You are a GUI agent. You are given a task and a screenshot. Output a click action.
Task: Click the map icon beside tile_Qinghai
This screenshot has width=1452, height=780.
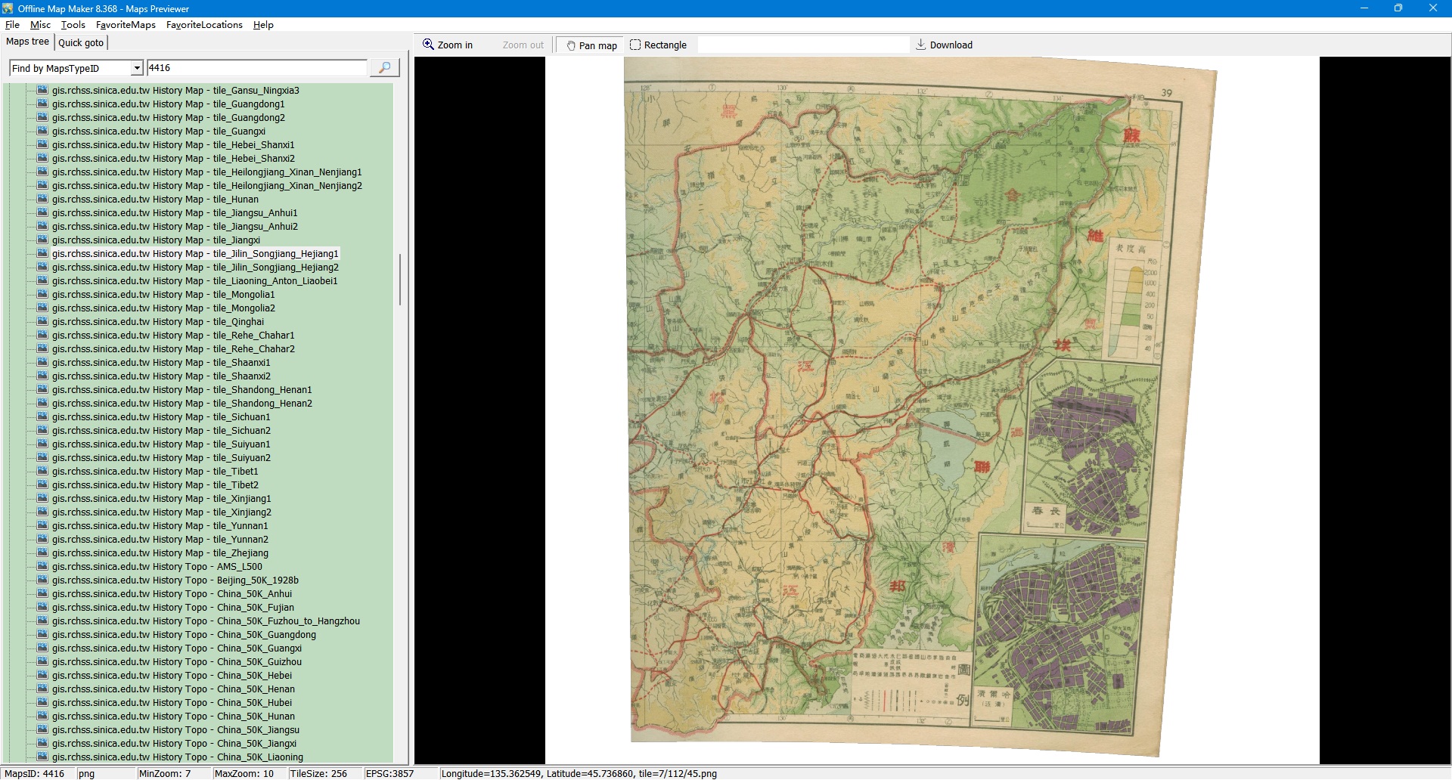42,322
